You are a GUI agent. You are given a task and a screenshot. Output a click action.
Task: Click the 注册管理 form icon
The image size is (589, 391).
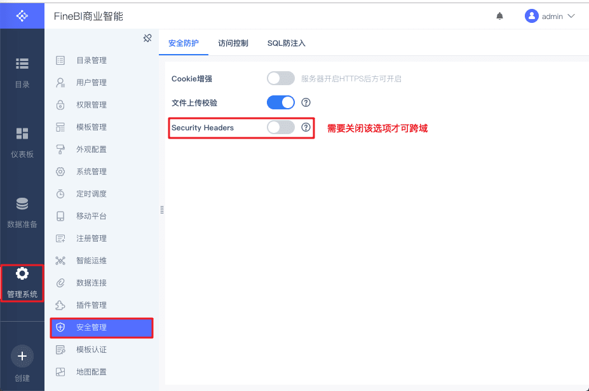coord(60,238)
